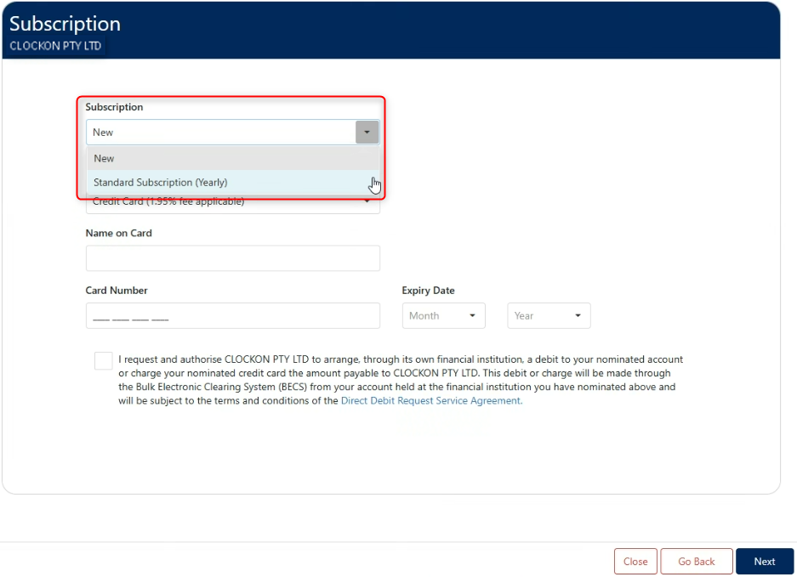797x577 pixels.
Task: Click the CLOCKON PTY LTD header subtitle
Action: (55, 46)
